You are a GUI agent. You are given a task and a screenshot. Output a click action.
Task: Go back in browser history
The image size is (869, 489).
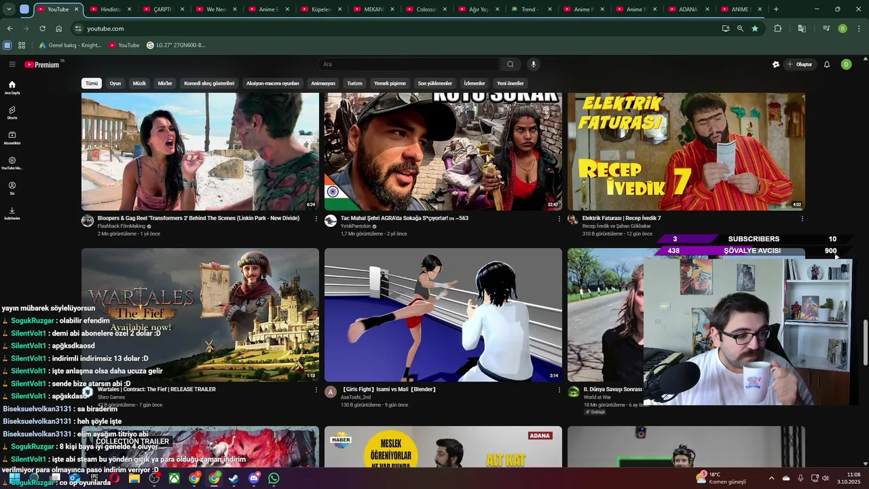[x=10, y=29]
